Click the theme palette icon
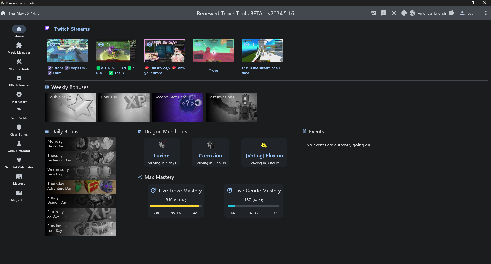This screenshot has height=264, width=491. tap(404, 13)
